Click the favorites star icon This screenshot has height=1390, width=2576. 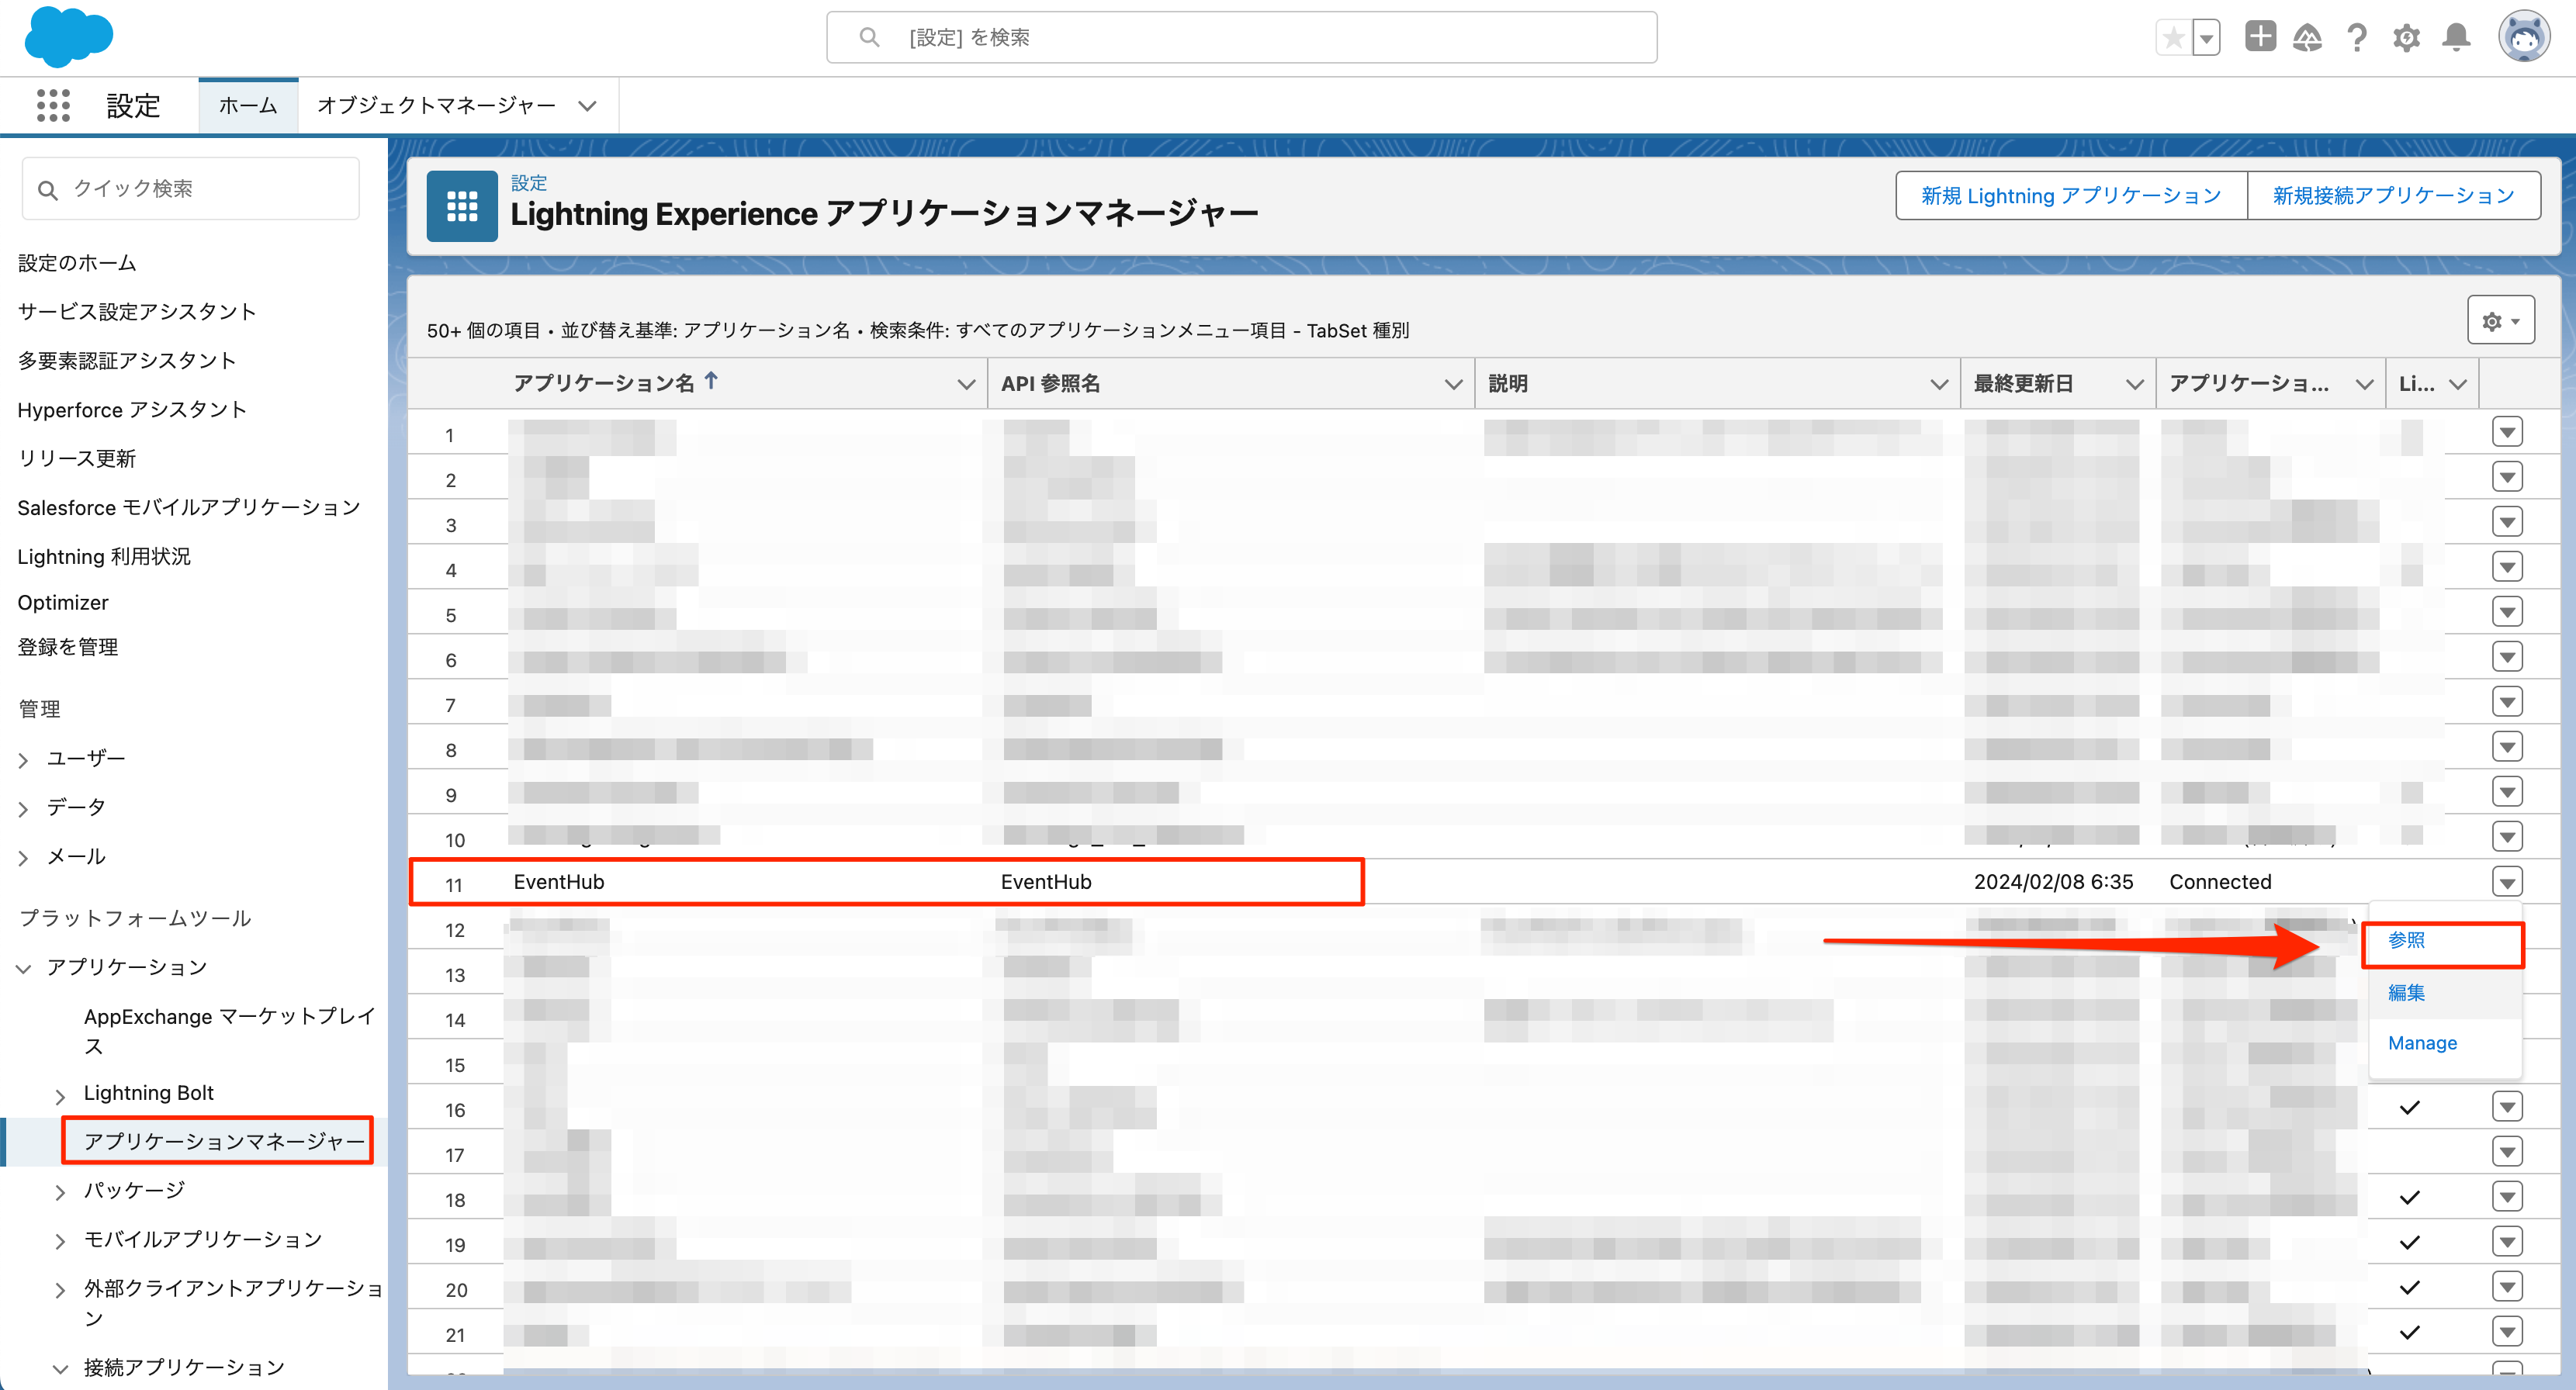point(2173,38)
